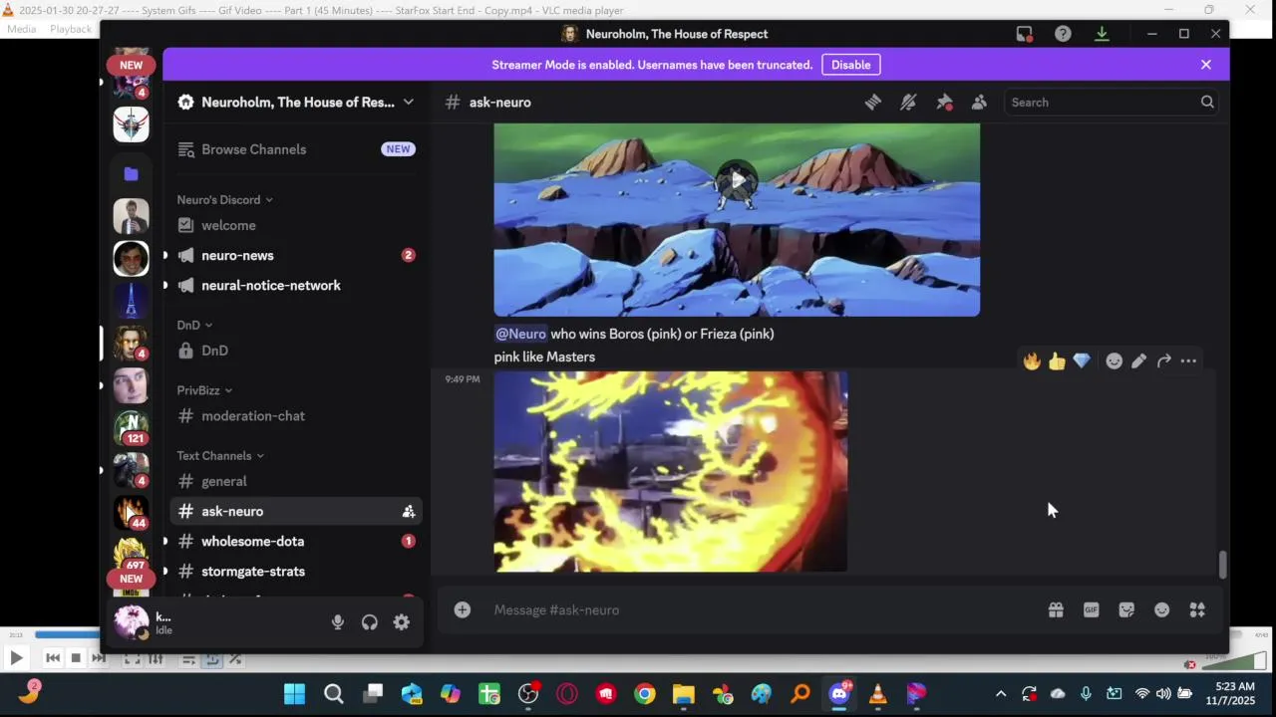1276x717 pixels.
Task: Click the VLC previous media button
Action: pyautogui.click(x=53, y=658)
